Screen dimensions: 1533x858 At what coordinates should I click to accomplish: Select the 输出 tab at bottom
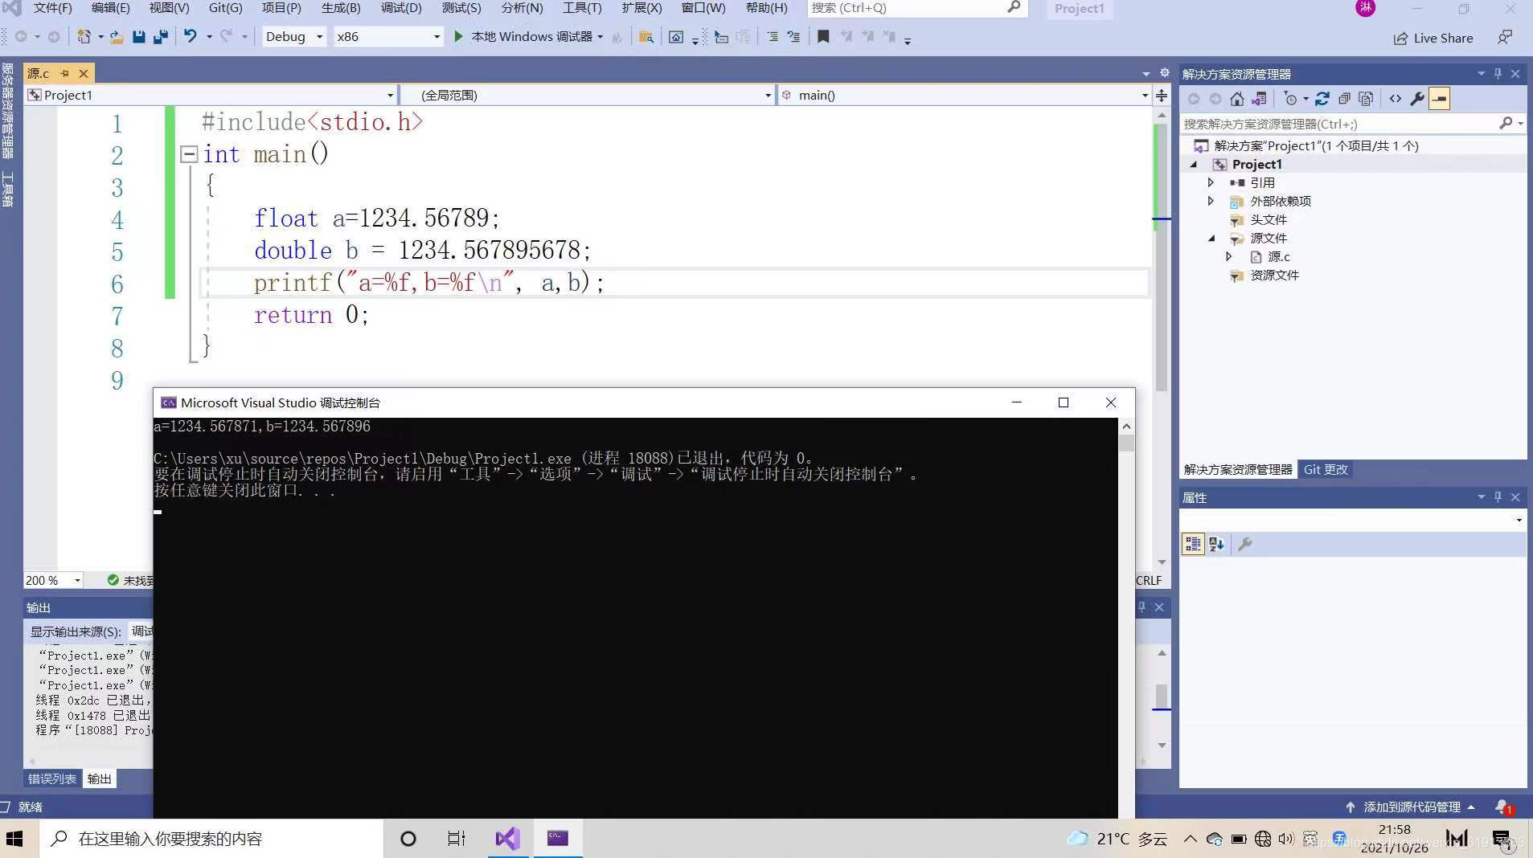[100, 778]
